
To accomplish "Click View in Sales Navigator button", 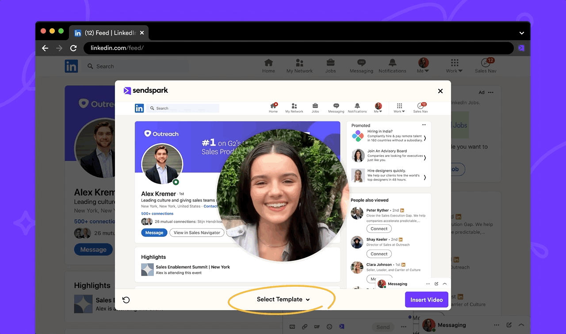I will click(x=197, y=233).
